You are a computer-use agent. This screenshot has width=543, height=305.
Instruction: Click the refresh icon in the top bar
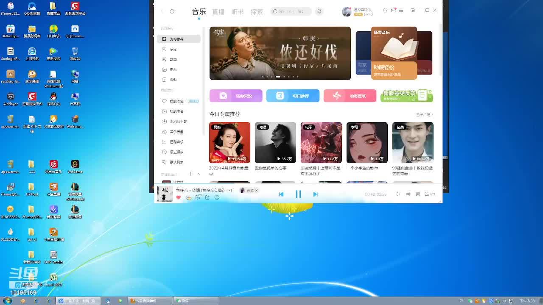172,11
